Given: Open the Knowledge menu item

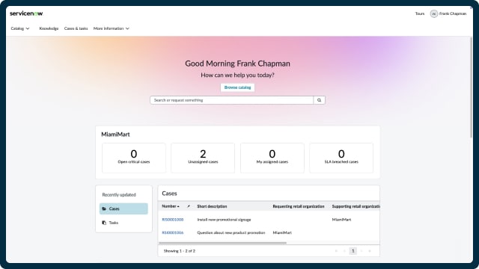Looking at the screenshot, I should 49,28.
